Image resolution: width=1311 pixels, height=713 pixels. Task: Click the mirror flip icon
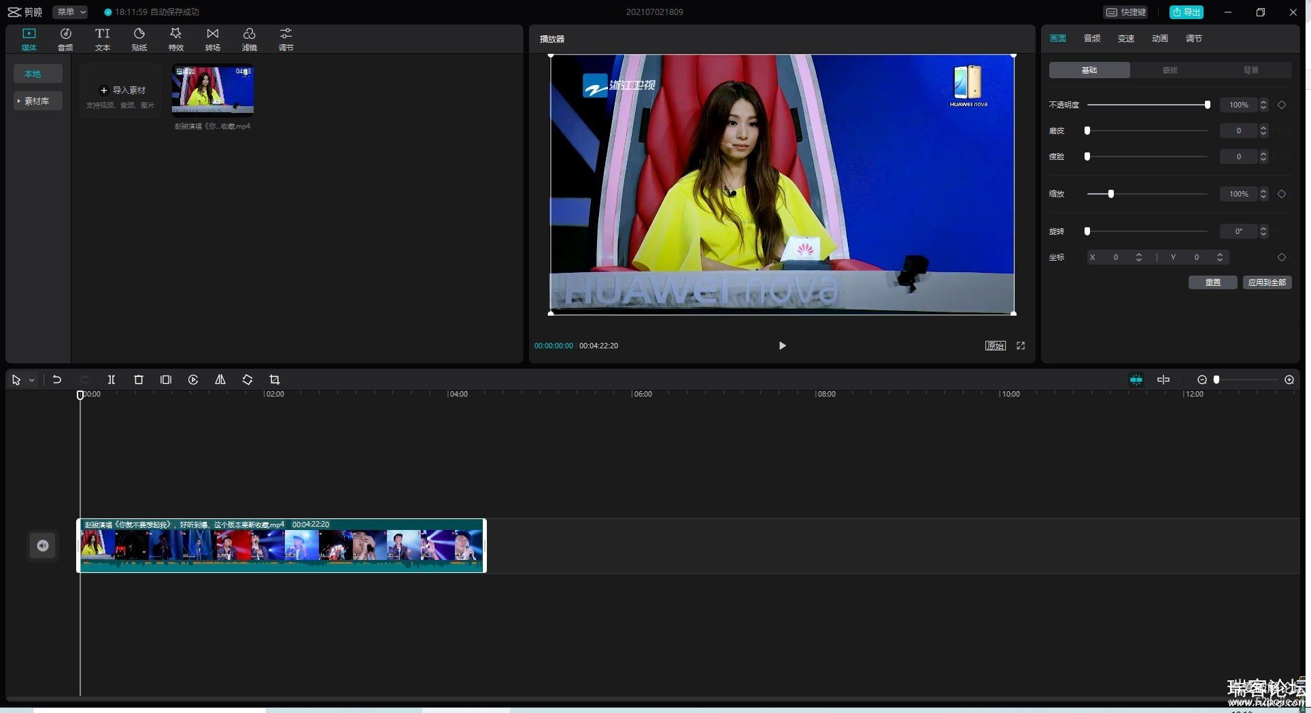(x=220, y=380)
